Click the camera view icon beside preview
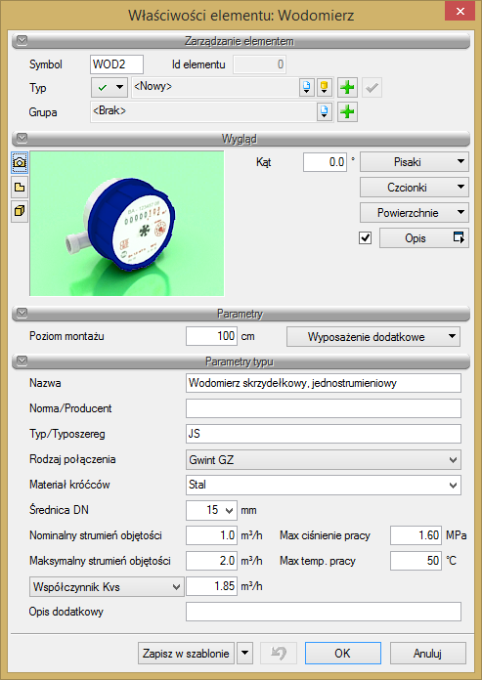Screen dimensions: 482x680 (x=20, y=162)
